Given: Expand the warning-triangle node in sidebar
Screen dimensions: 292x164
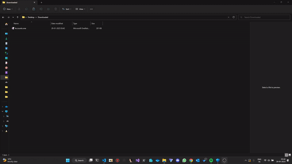Looking at the screenshot, I should (3, 131).
